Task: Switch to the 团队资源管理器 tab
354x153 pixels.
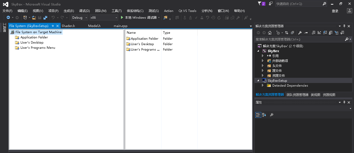Action: pyautogui.click(x=298, y=95)
